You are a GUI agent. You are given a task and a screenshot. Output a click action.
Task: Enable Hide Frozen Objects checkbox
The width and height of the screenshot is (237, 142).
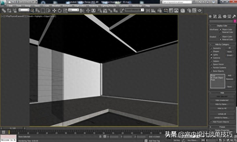point(211,122)
